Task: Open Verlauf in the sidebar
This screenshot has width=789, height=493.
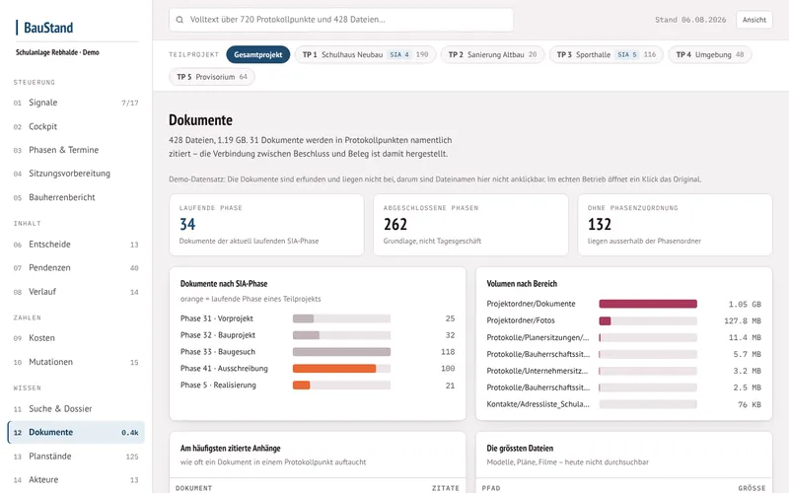Action: 76,292
